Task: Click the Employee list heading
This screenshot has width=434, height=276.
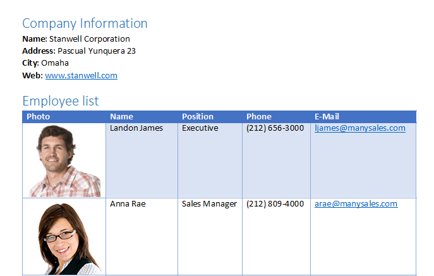Action: coord(60,101)
